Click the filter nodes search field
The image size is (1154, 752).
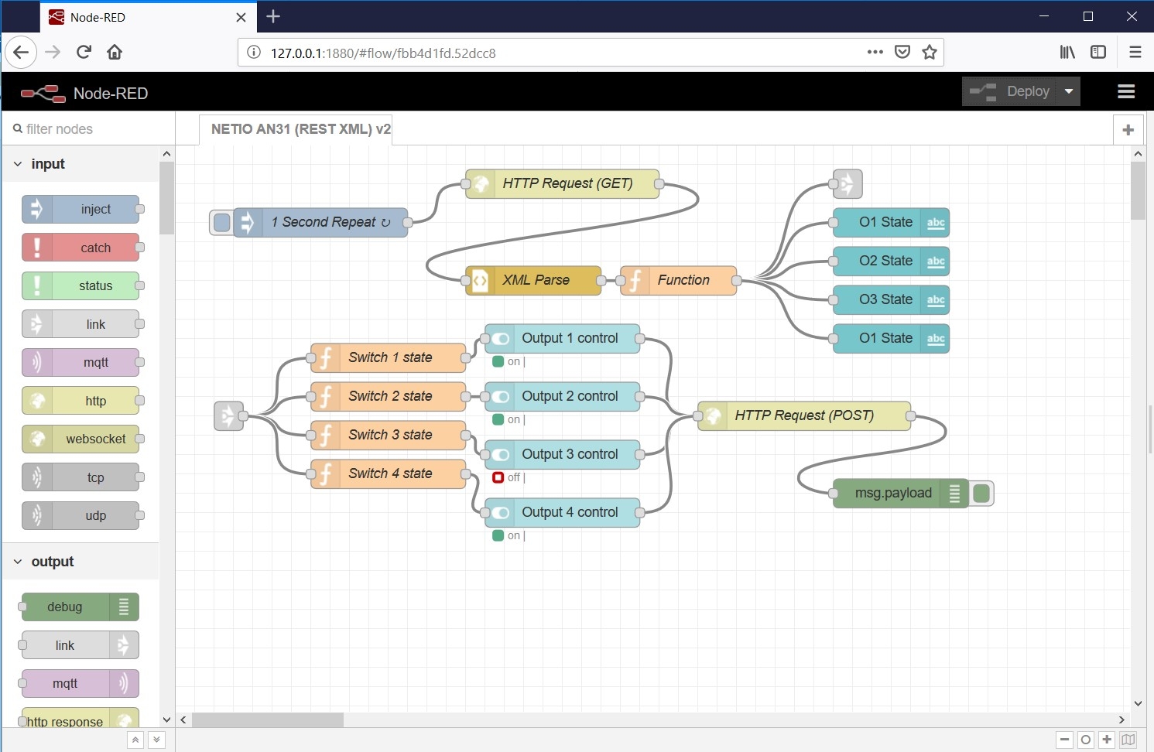pos(85,129)
